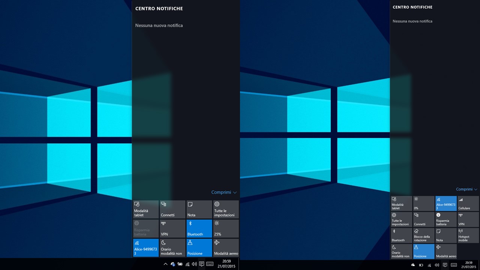Turn off Bluetooth tile in left panel
The height and width of the screenshot is (270, 480).
click(x=199, y=228)
